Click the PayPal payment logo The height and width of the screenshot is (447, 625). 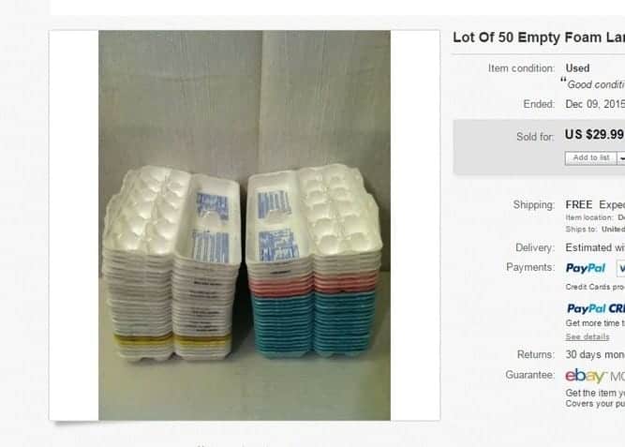point(586,268)
